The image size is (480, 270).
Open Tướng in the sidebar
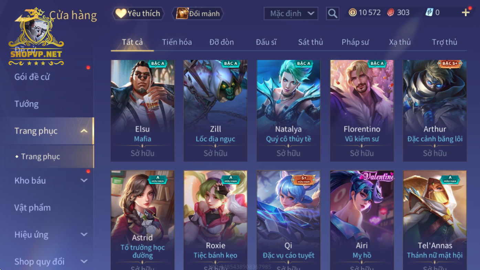click(x=26, y=104)
